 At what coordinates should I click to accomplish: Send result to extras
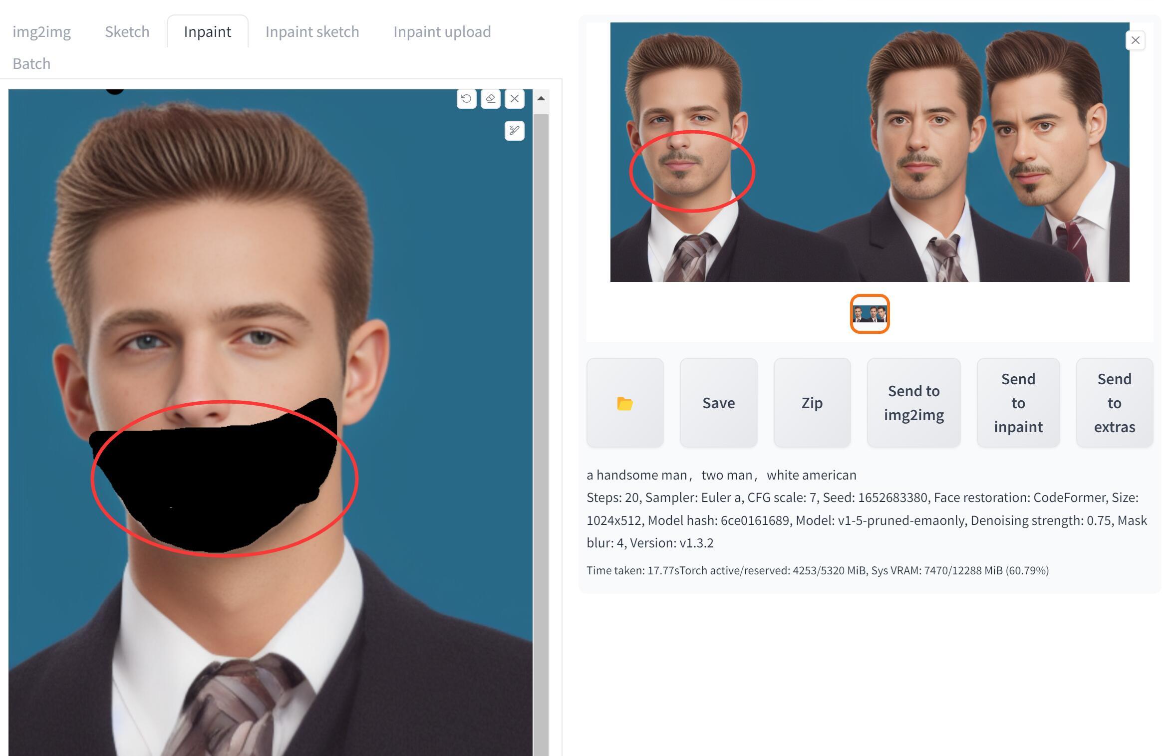coord(1115,403)
